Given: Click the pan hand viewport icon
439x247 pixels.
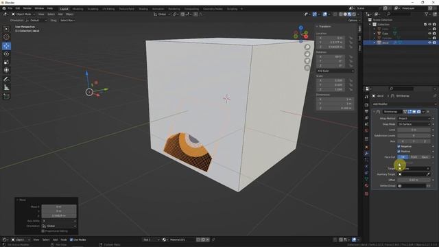Looking at the screenshot, I should (x=307, y=54).
